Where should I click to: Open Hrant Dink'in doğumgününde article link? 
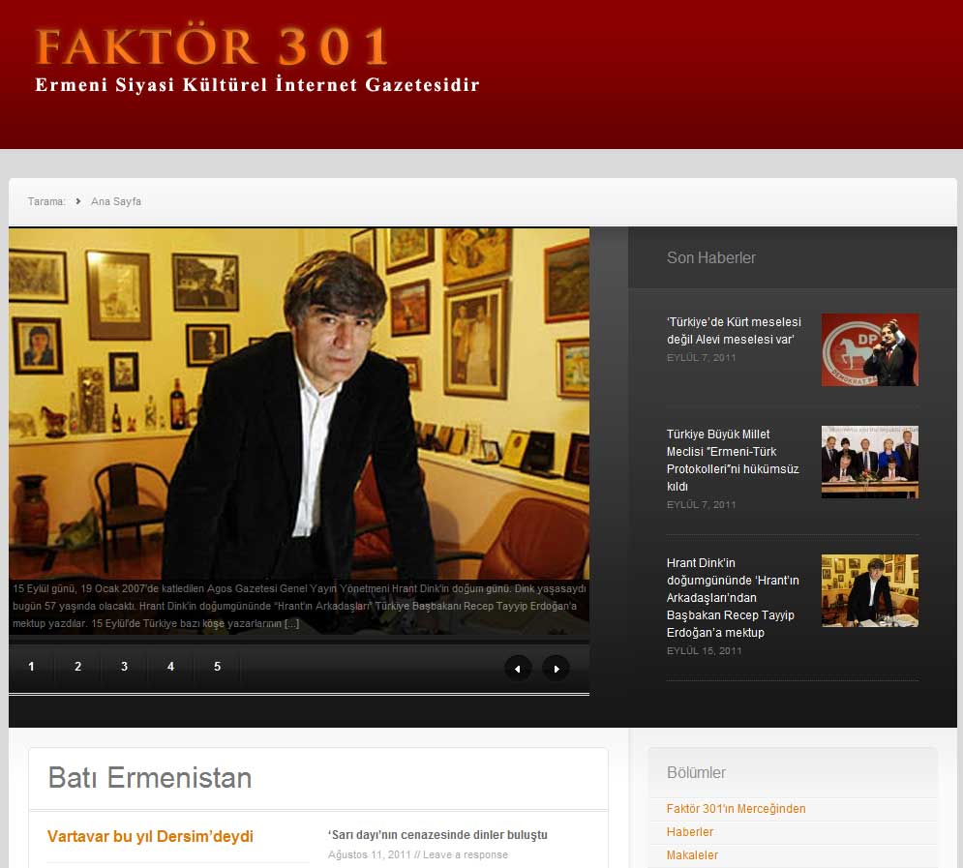[733, 597]
